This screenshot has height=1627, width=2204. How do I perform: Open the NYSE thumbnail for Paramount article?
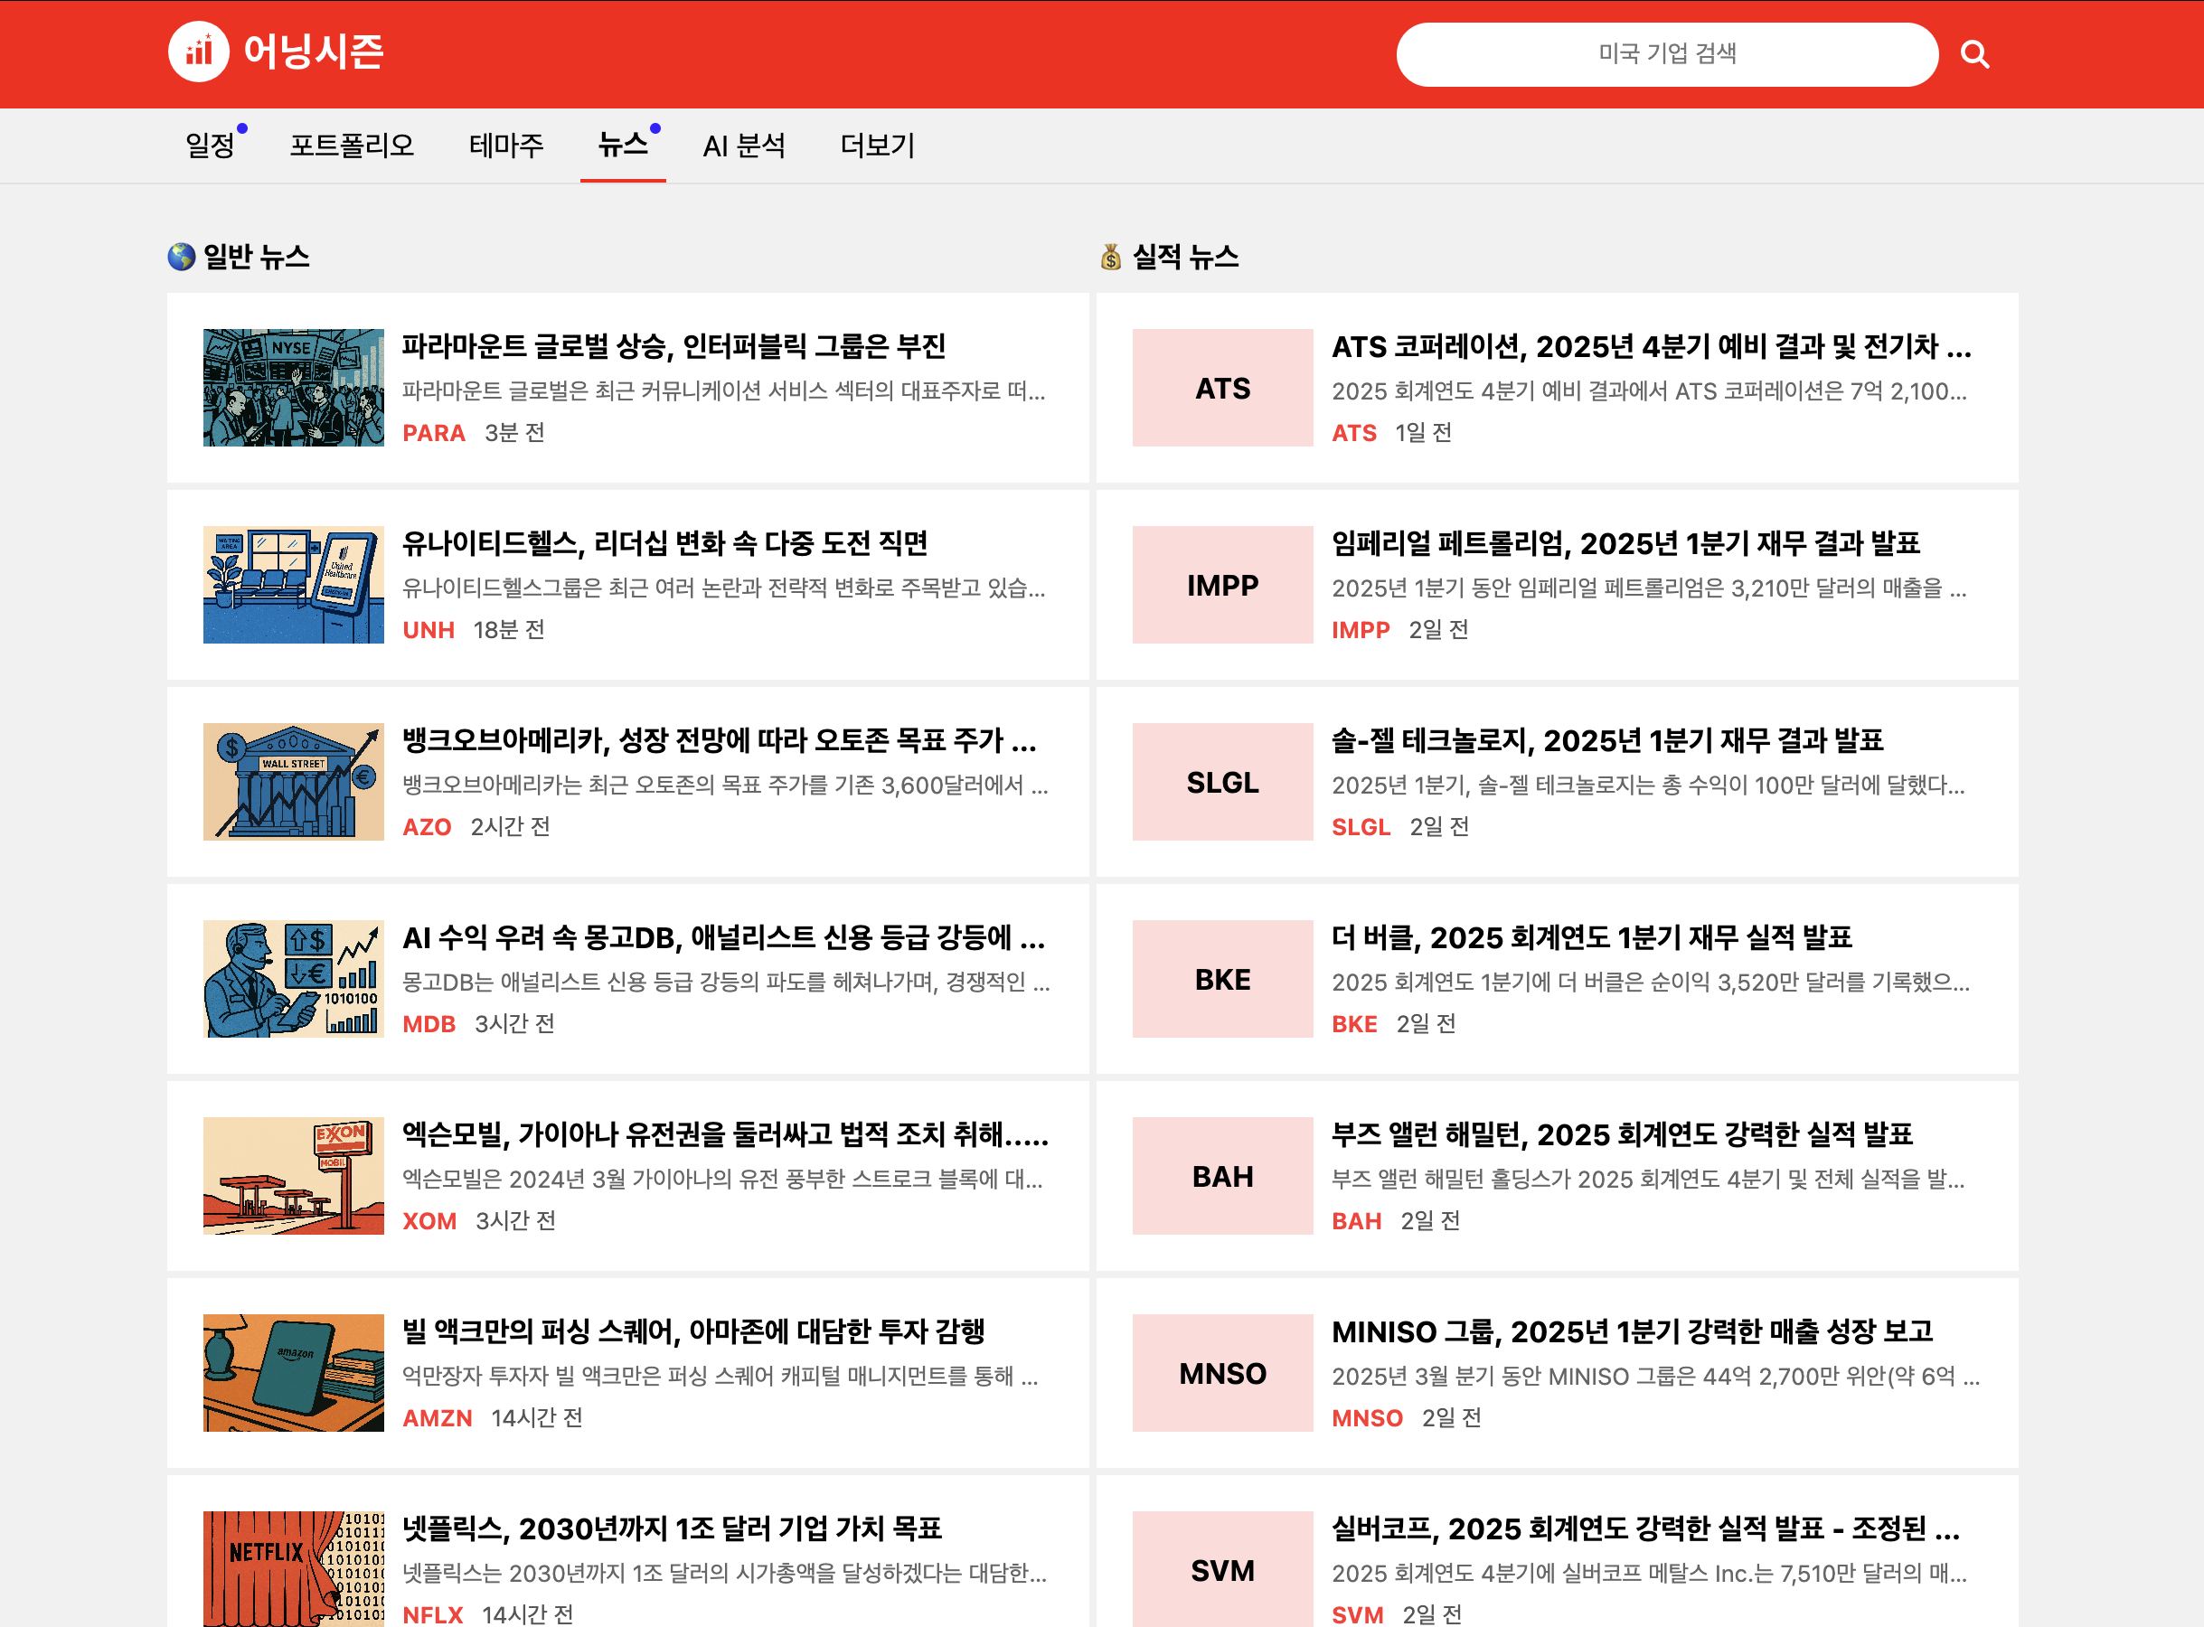click(x=294, y=387)
